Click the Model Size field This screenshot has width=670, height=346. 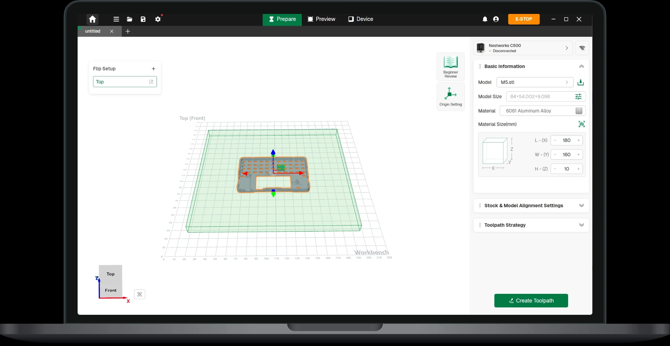click(546, 96)
